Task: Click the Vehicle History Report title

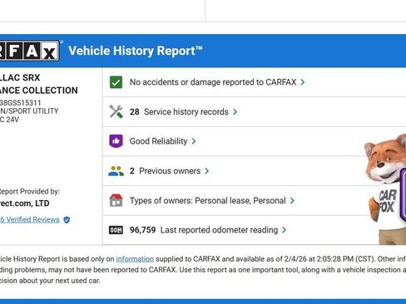Action: coord(136,51)
